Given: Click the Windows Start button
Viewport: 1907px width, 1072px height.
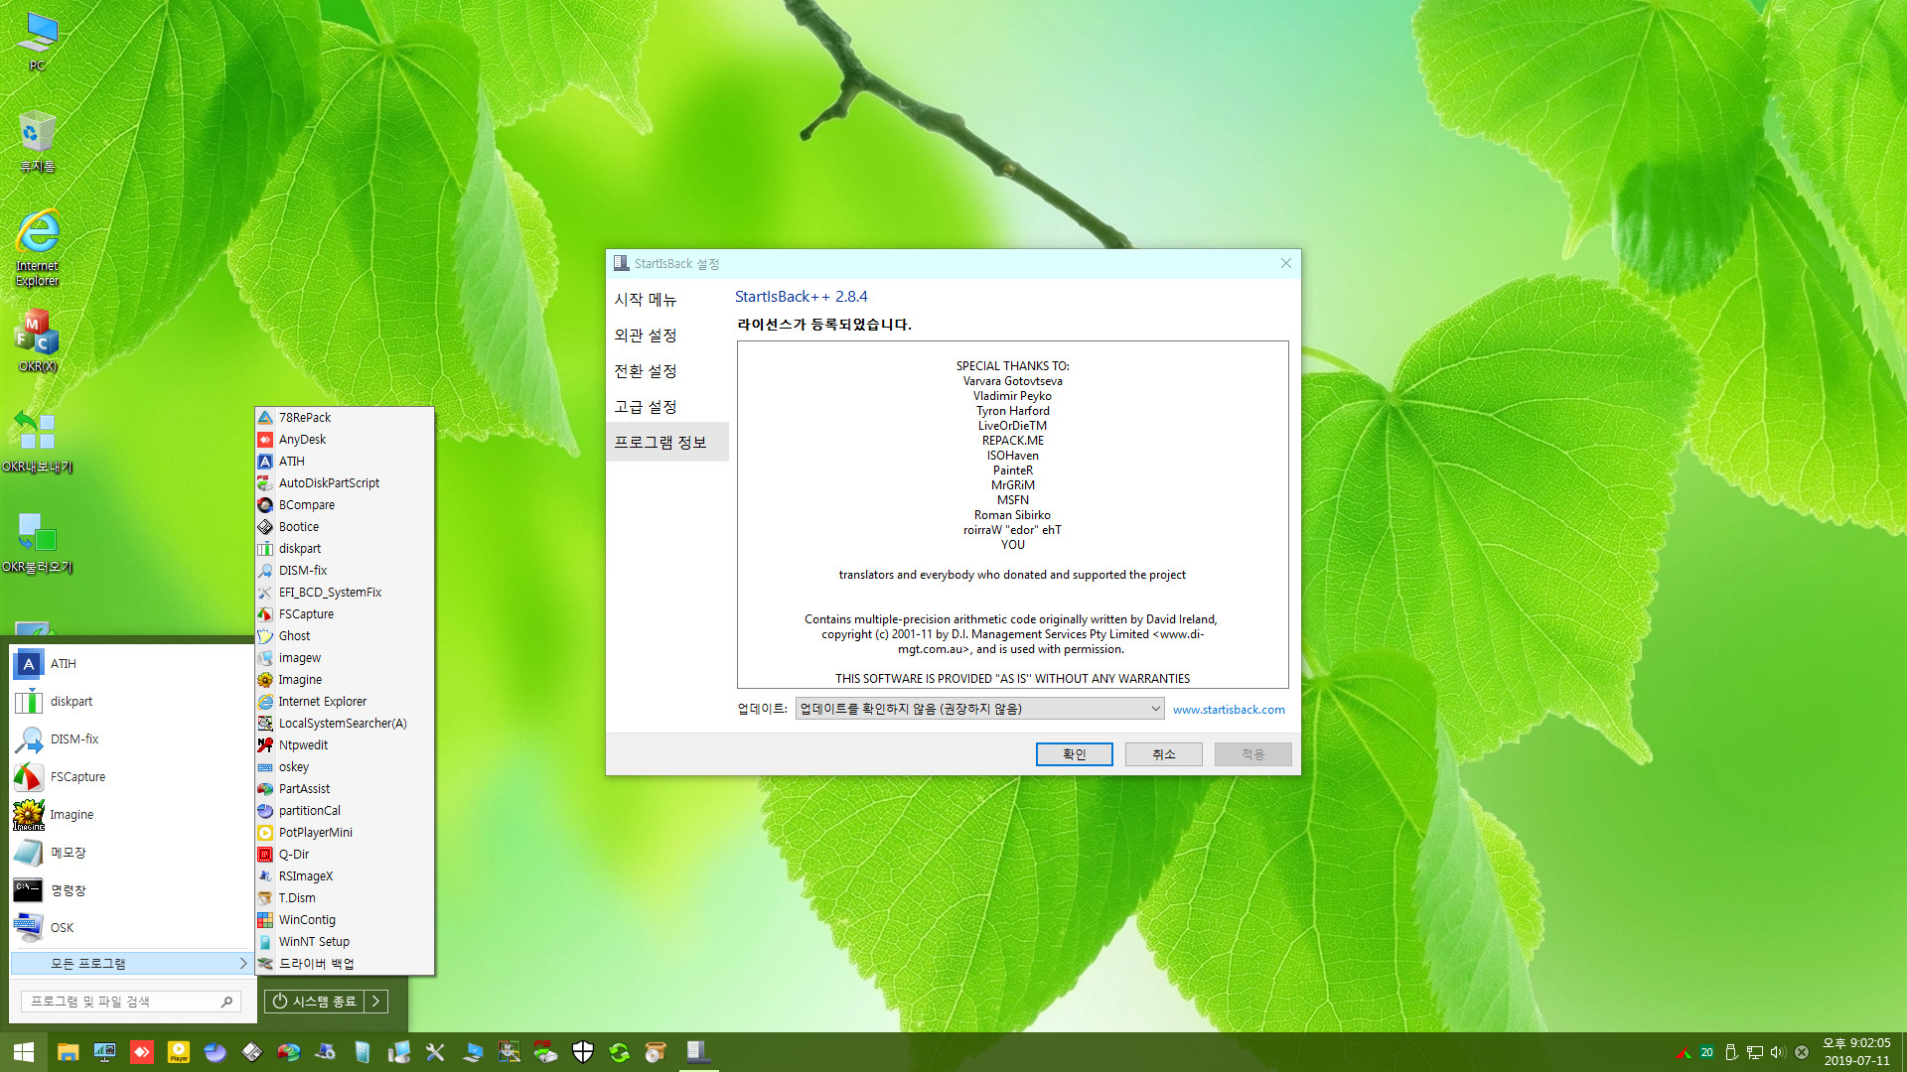Looking at the screenshot, I should [x=24, y=1052].
